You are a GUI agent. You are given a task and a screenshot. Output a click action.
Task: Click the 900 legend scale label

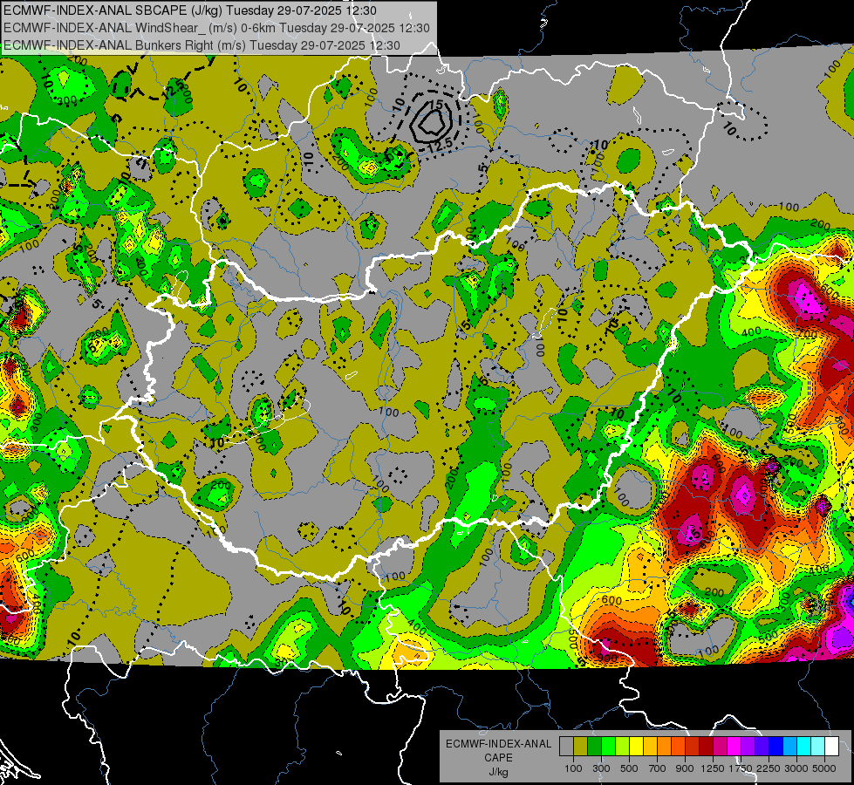click(685, 768)
